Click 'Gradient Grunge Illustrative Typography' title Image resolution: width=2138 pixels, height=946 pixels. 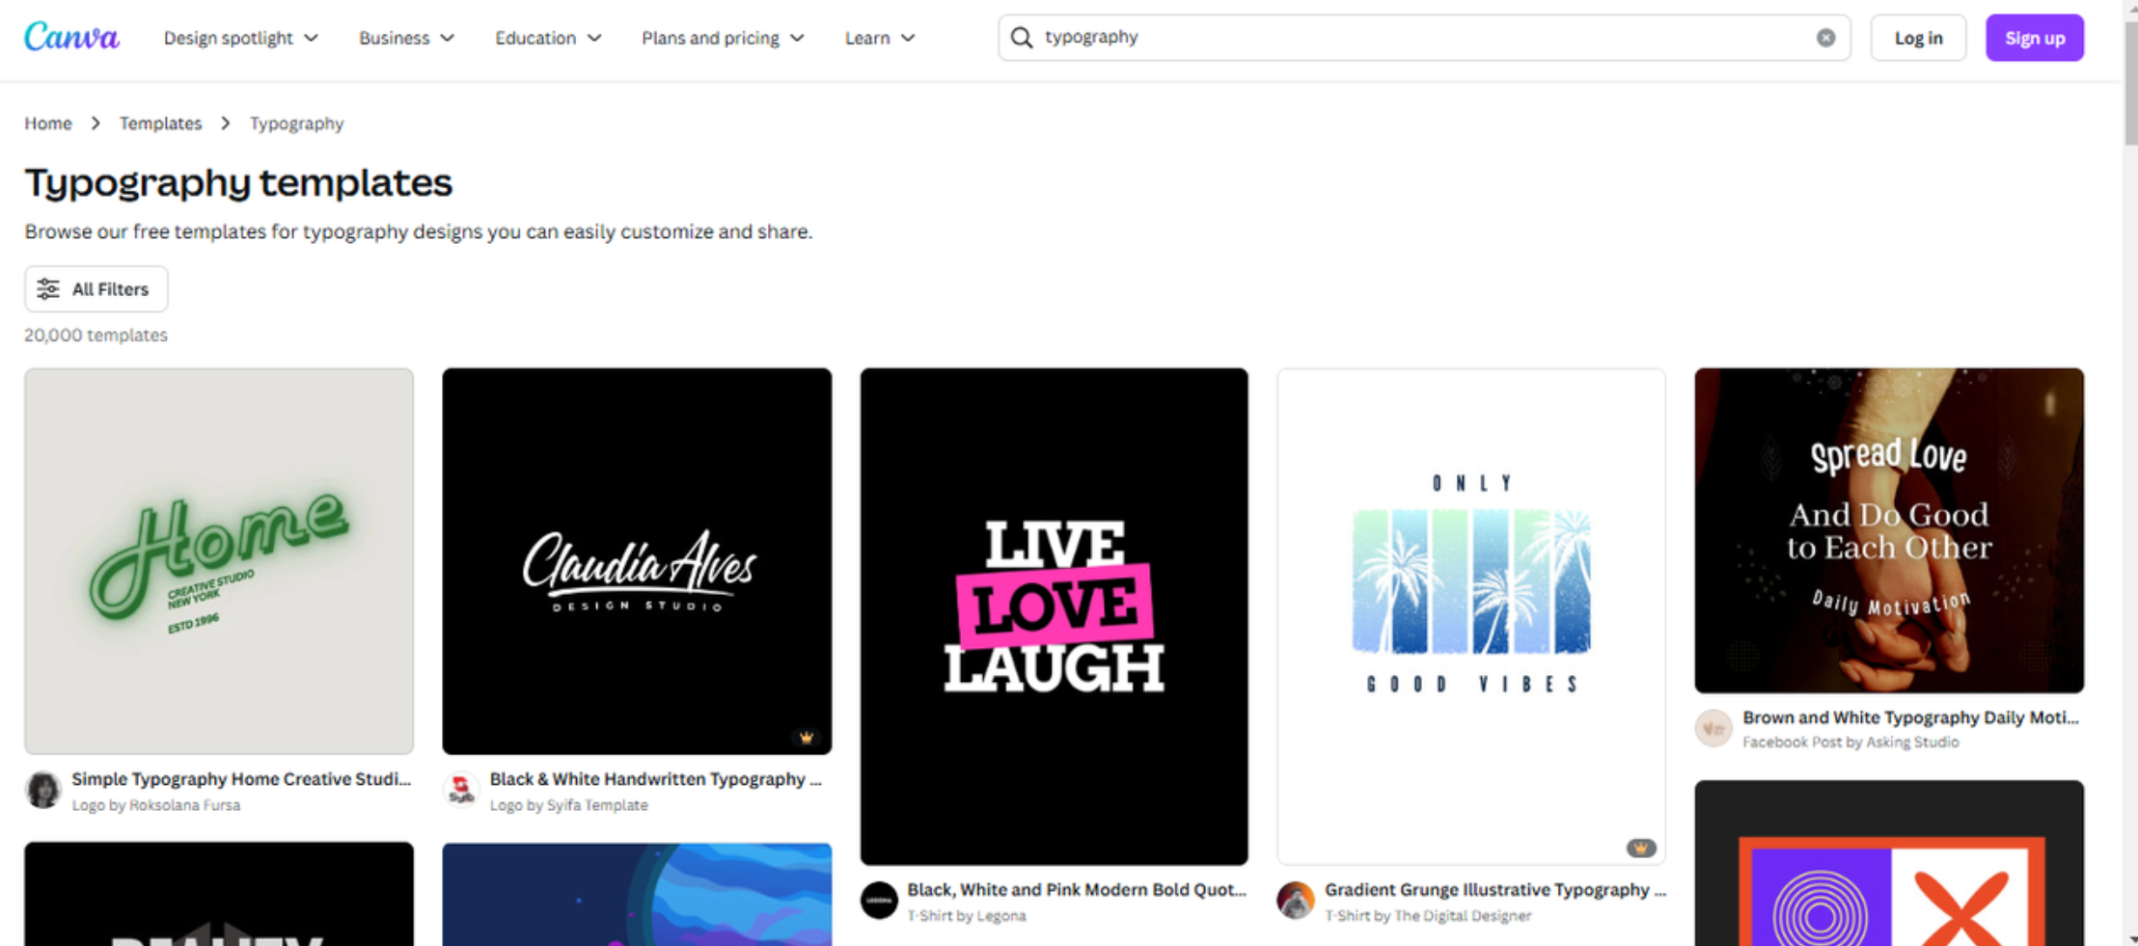tap(1495, 890)
